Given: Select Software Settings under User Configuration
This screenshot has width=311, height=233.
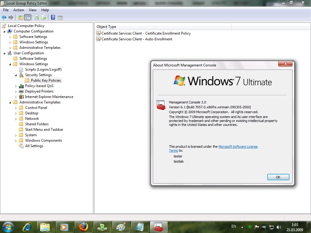Looking at the screenshot, I should pos(33,59).
